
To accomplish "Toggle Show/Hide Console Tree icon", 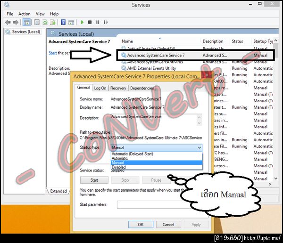I will click(x=27, y=22).
